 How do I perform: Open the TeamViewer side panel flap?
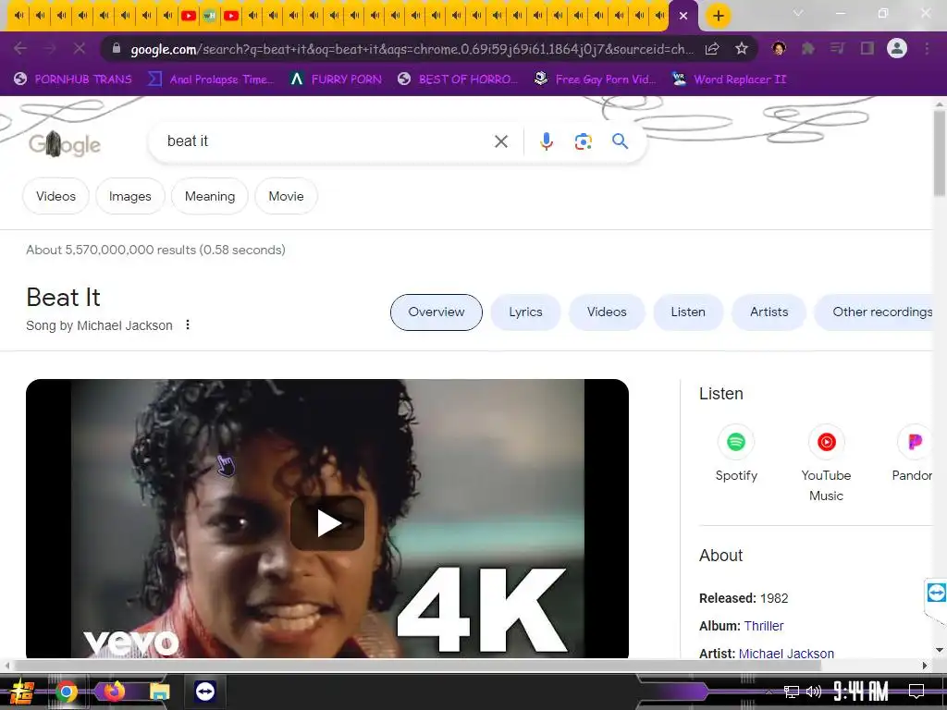936,594
